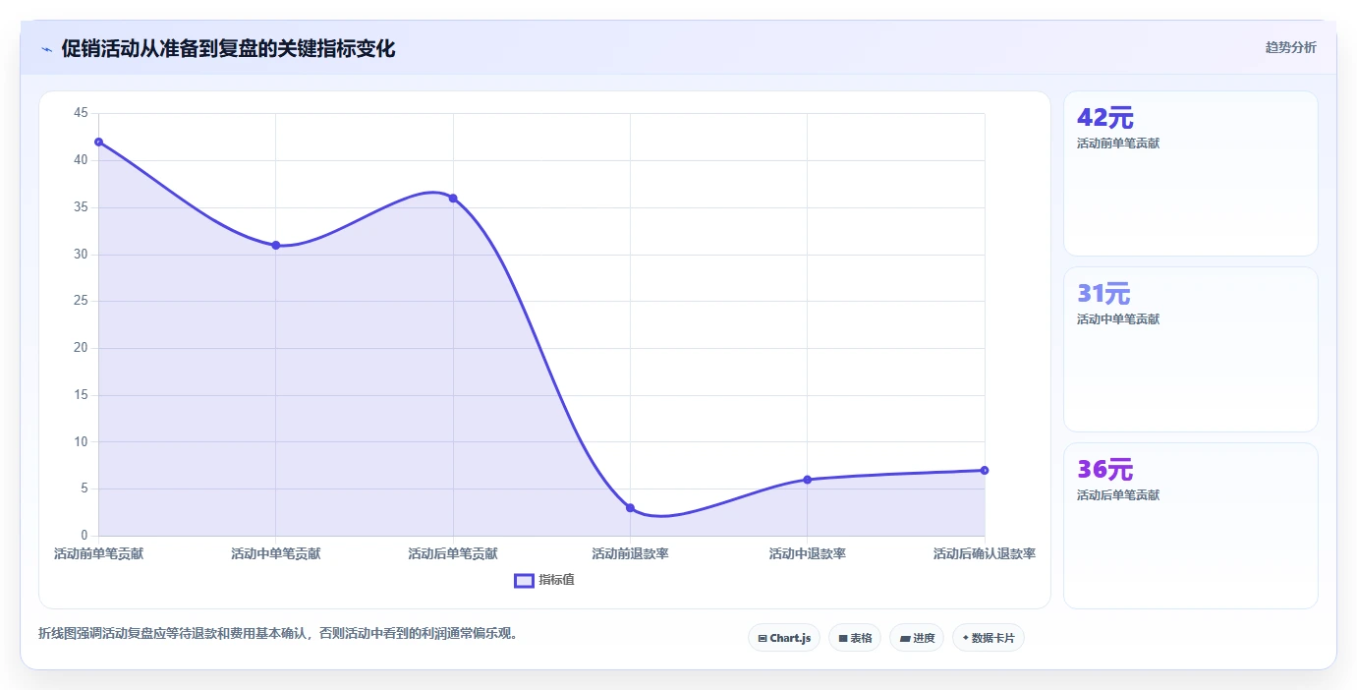Click the 36元 card value
This screenshot has height=690, width=1357.
click(1105, 470)
